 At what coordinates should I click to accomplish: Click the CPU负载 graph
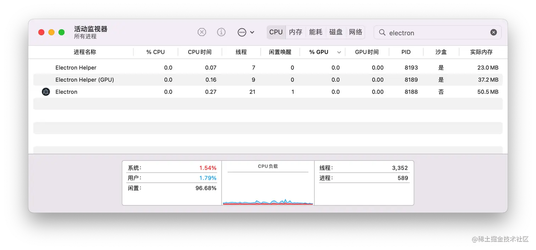268,188
